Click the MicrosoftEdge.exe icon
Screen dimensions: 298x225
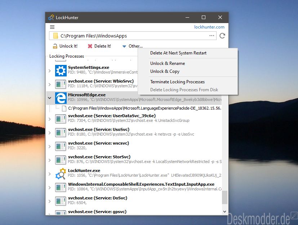pyautogui.click(x=61, y=98)
